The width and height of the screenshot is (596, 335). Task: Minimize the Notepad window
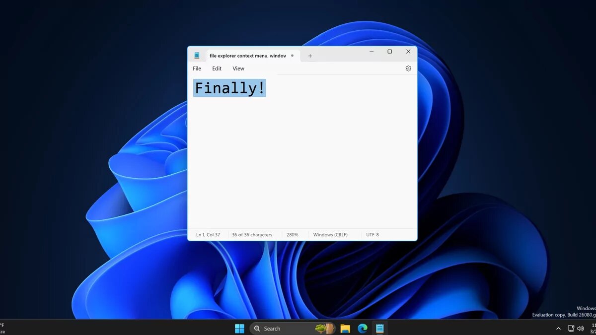tap(372, 52)
